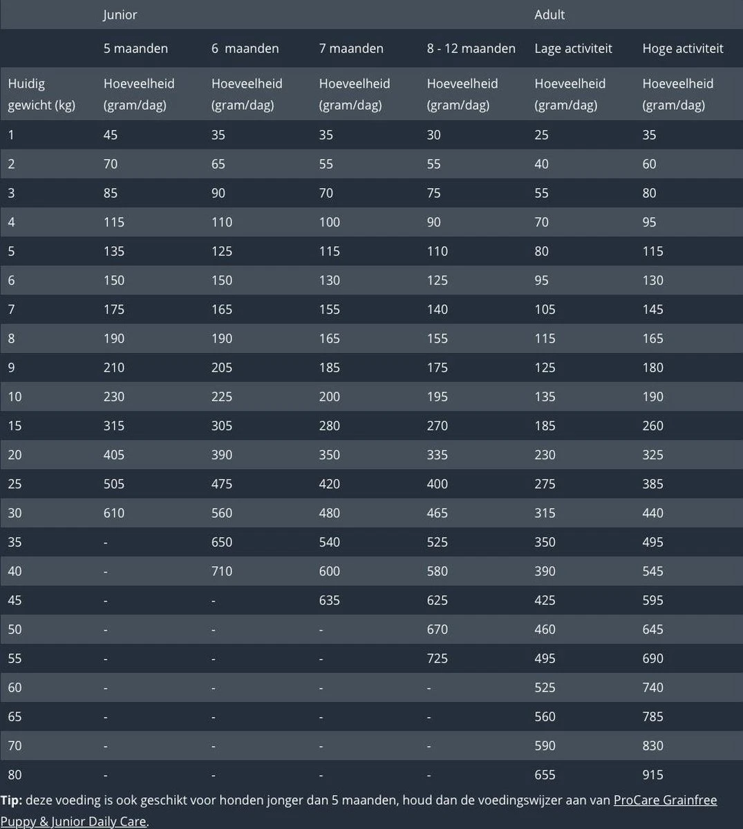Select the 15 kg weight row label

pos(15,426)
